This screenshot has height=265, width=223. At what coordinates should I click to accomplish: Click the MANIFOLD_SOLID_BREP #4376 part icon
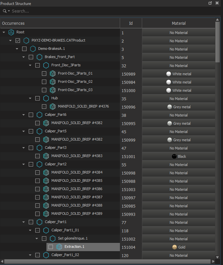point(52,107)
